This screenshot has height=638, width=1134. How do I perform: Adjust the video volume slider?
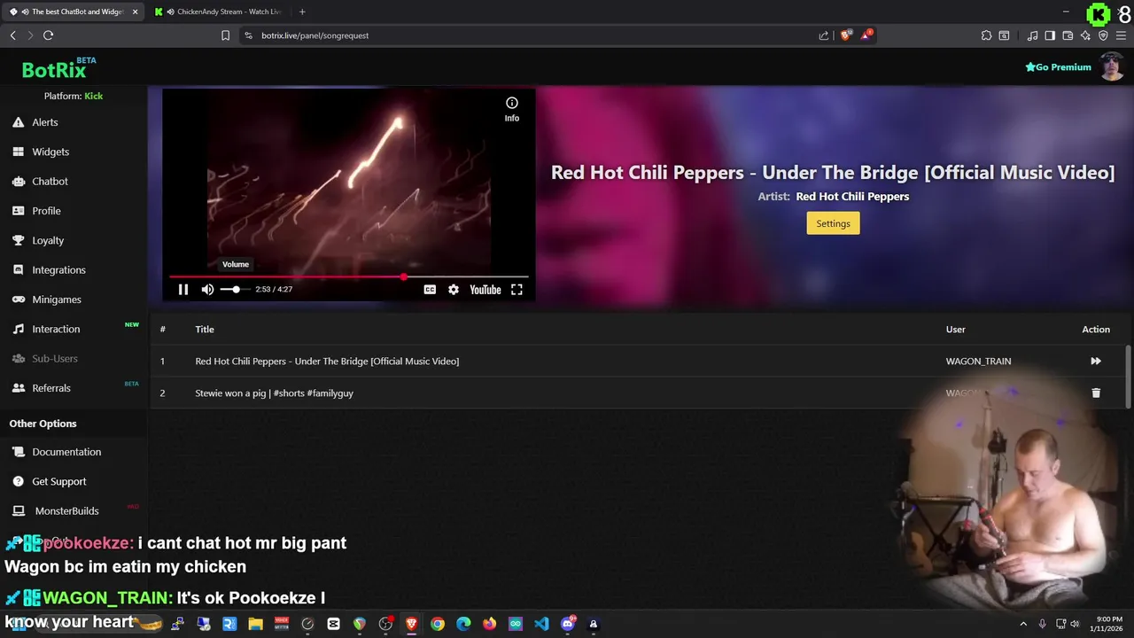(x=235, y=290)
